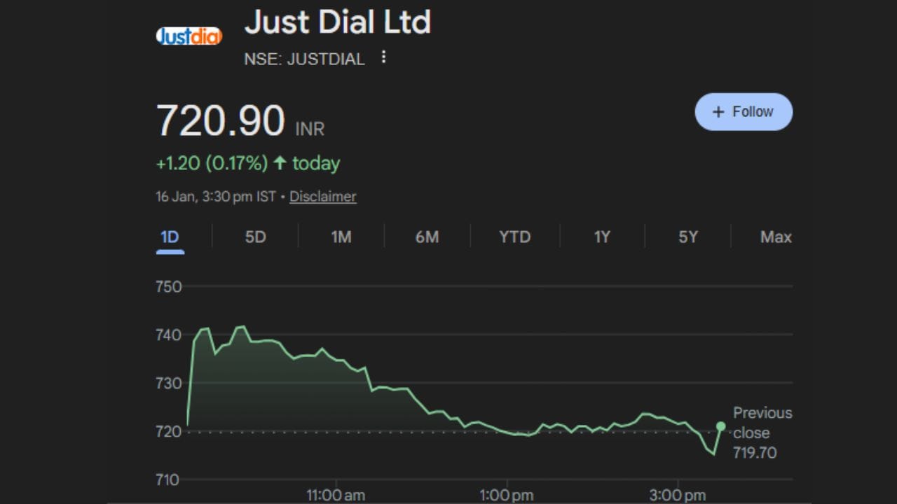Image resolution: width=897 pixels, height=504 pixels.
Task: Open the three-dot more options menu
Action: [383, 57]
